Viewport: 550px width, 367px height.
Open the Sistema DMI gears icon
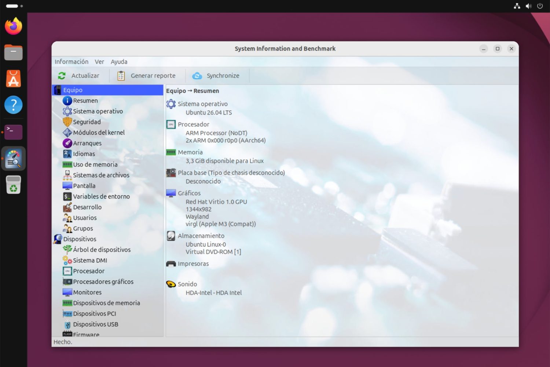coord(67,260)
